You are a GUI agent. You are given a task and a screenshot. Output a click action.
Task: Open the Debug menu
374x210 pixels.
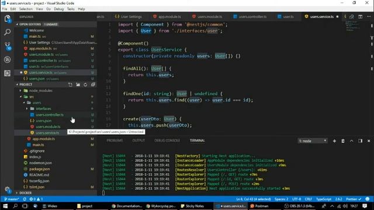coord(58,9)
